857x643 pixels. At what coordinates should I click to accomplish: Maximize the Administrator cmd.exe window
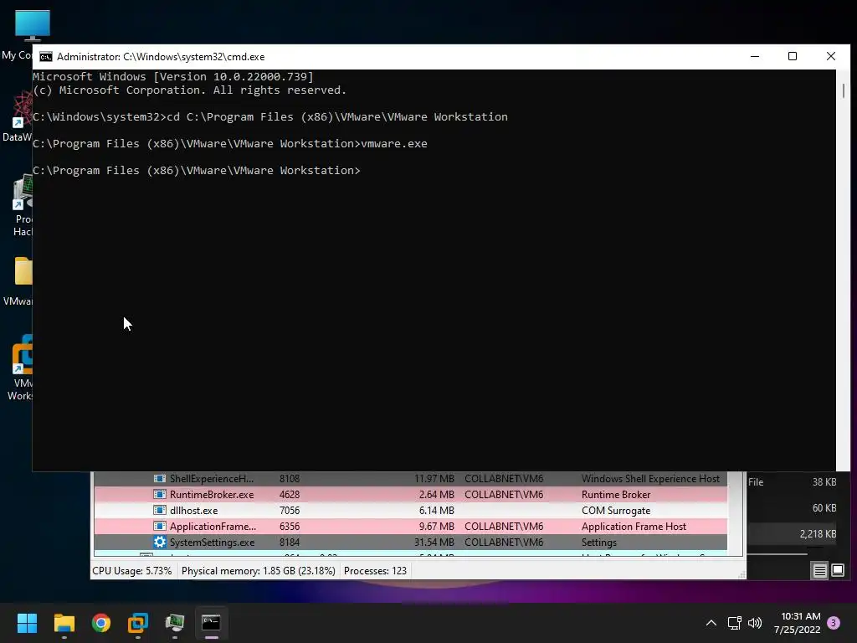(x=793, y=56)
